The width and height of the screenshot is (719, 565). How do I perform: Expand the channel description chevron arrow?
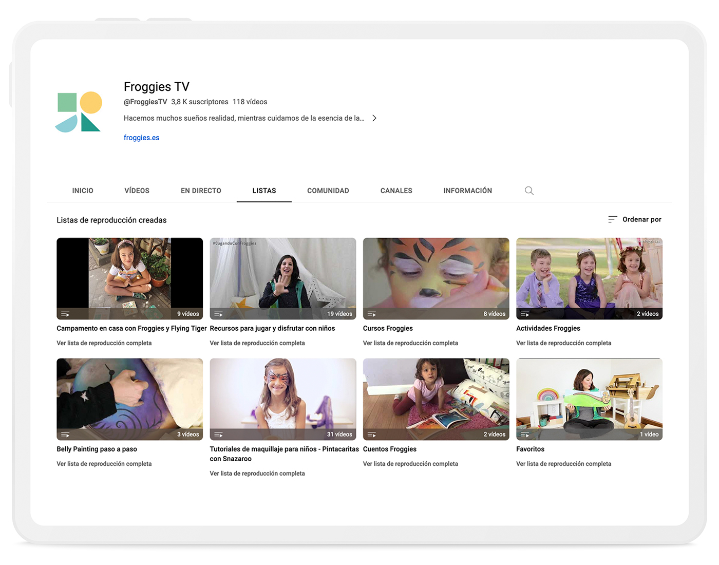tap(374, 118)
